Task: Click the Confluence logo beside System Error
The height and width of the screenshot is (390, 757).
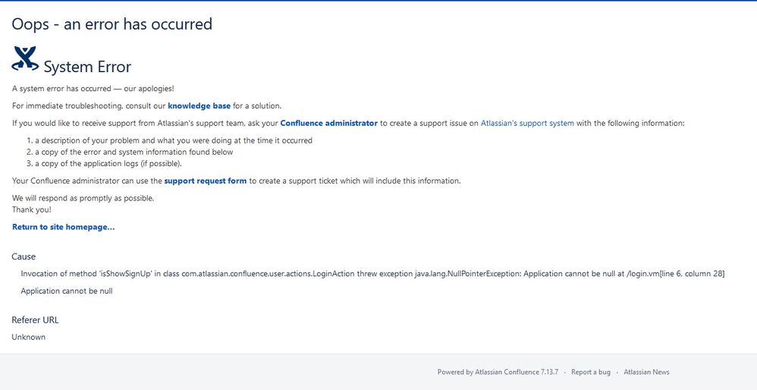Action: (25, 59)
